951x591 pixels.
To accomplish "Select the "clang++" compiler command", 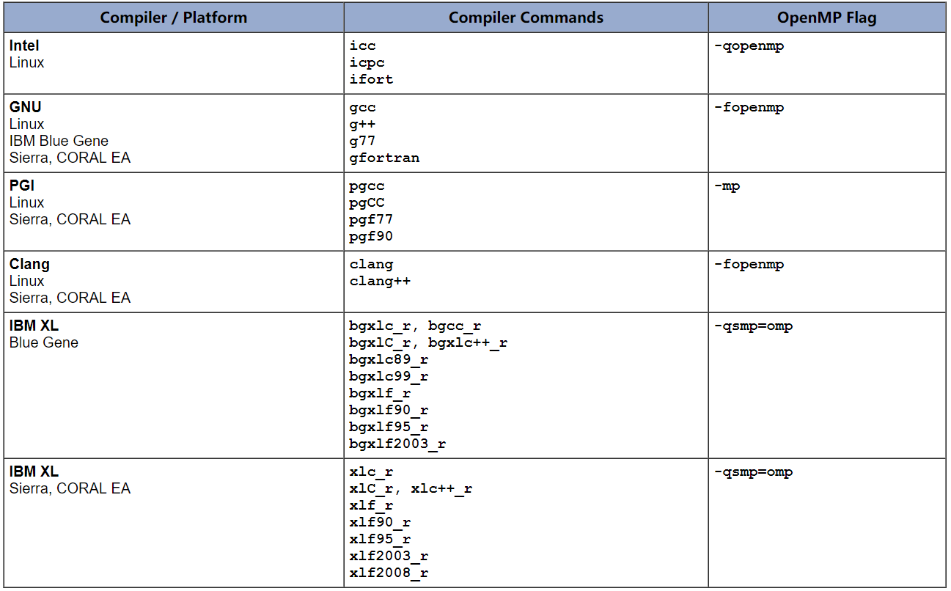I will pos(380,282).
